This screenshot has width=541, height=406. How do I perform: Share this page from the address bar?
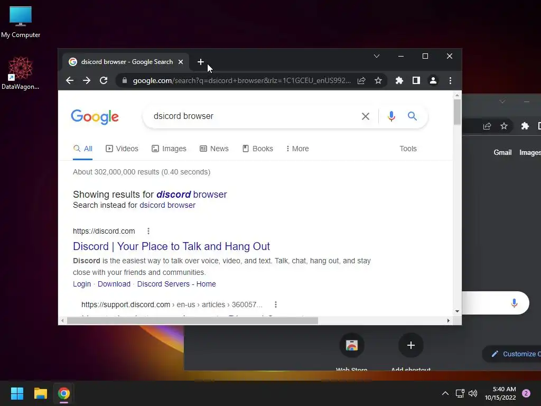(361, 80)
